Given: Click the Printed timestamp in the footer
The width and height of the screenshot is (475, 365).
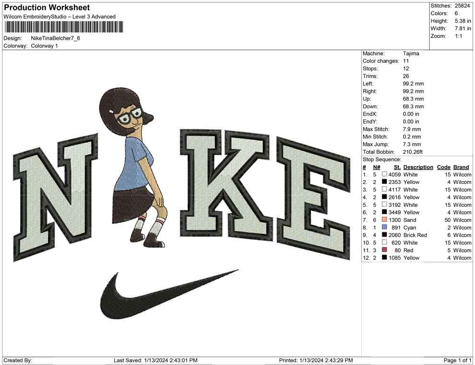Looking at the screenshot, I should tap(316, 360).
